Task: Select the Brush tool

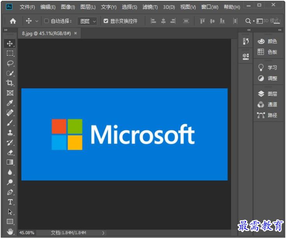Action: tap(10, 123)
